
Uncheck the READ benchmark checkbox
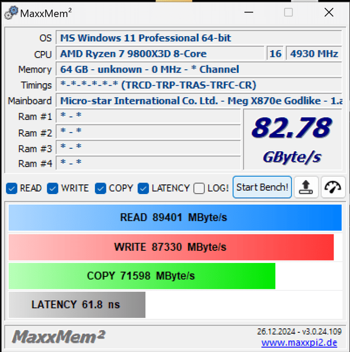[12, 188]
